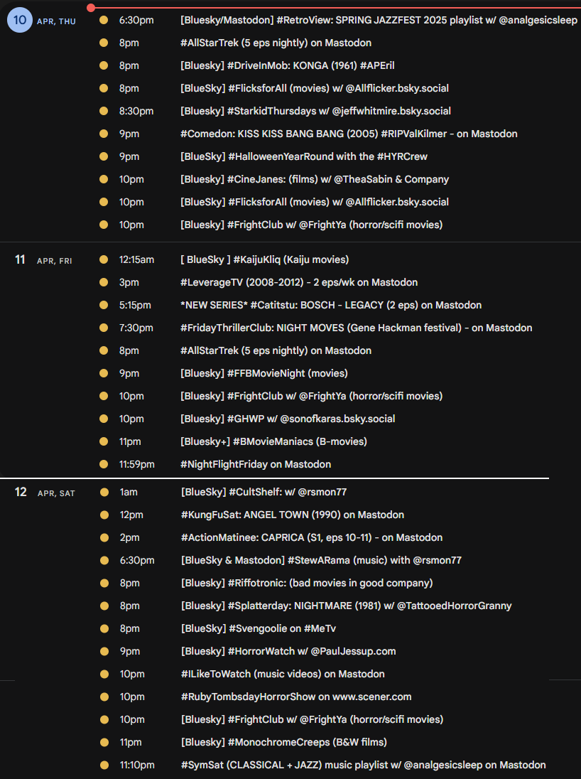Viewport: 581px width, 779px height.
Task: Click the yellow dot beside #Comedon
Action: (103, 134)
